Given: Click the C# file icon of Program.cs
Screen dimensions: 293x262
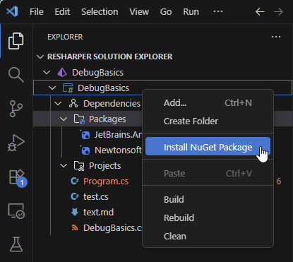Looking at the screenshot, I should 75,181.
